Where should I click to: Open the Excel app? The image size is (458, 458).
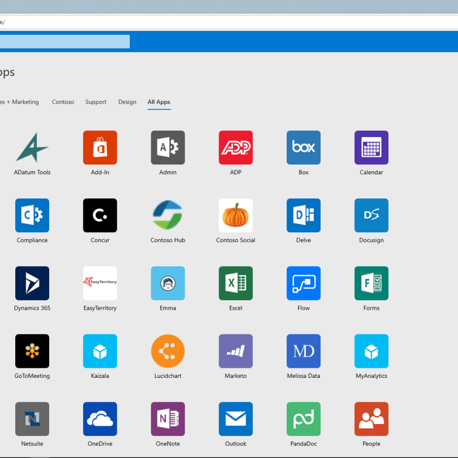pyautogui.click(x=236, y=283)
